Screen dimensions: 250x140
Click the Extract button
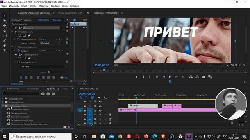pyautogui.click(x=197, y=77)
